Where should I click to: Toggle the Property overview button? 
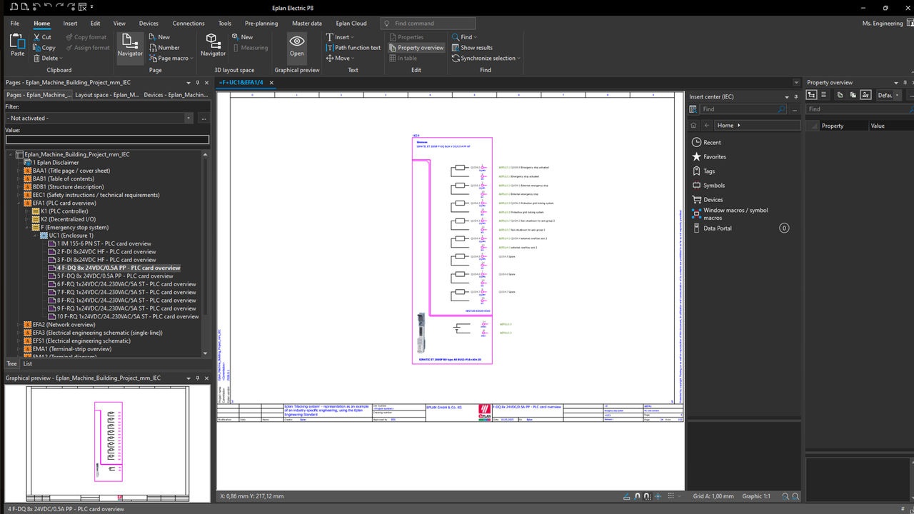[416, 48]
